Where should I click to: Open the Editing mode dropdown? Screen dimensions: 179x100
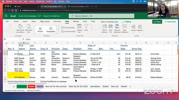(128, 22)
